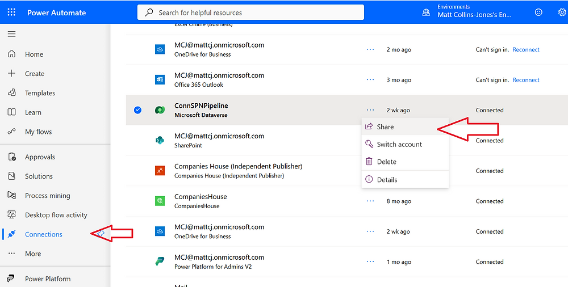Screen dimensions: 568x287
Task: Click the Power Automate title
Action: point(56,12)
